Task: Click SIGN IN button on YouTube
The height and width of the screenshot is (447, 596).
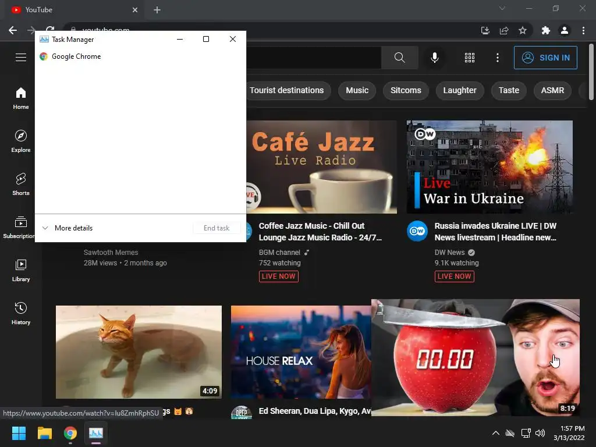Action: tap(545, 58)
